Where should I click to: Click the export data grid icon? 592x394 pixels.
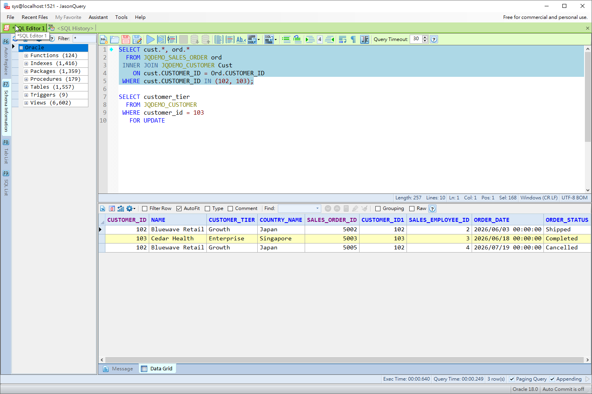tap(103, 209)
